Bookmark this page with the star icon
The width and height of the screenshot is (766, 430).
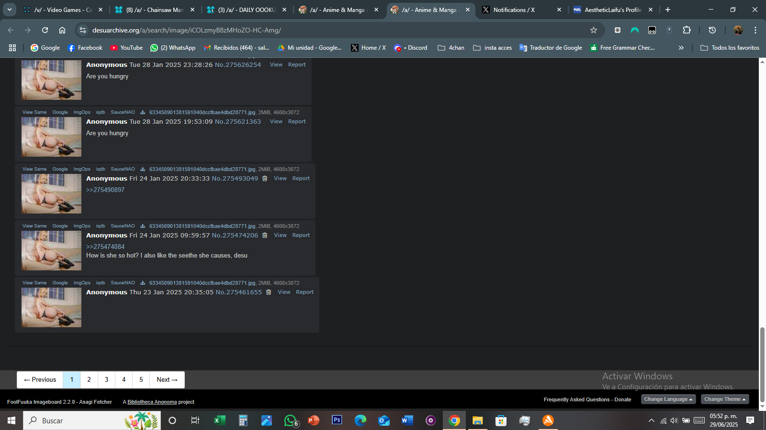point(594,30)
